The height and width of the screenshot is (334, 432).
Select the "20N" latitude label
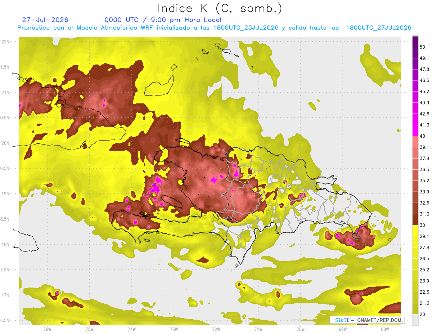coord(5,143)
